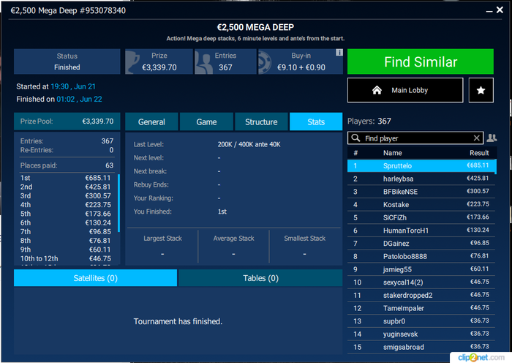This screenshot has width=512, height=363.
Task: Open the Structure tab
Action: tap(261, 122)
